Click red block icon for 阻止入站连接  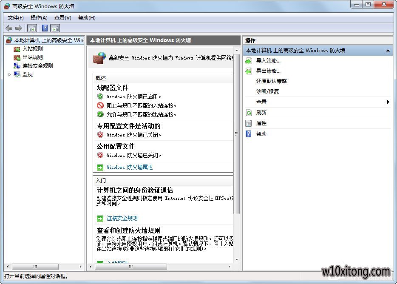(x=100, y=105)
